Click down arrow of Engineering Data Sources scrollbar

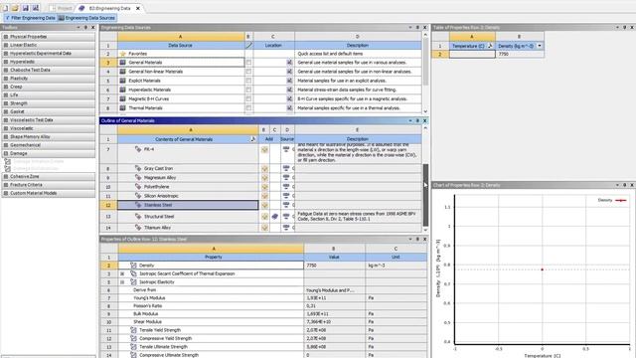(425, 111)
